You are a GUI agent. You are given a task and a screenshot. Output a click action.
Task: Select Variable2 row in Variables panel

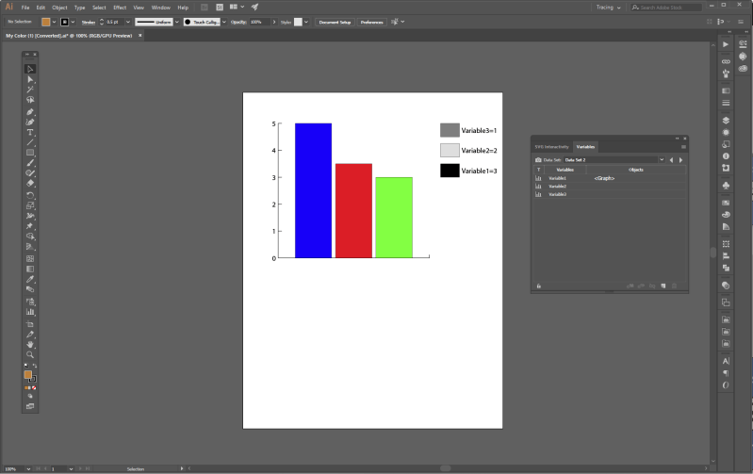610,187
